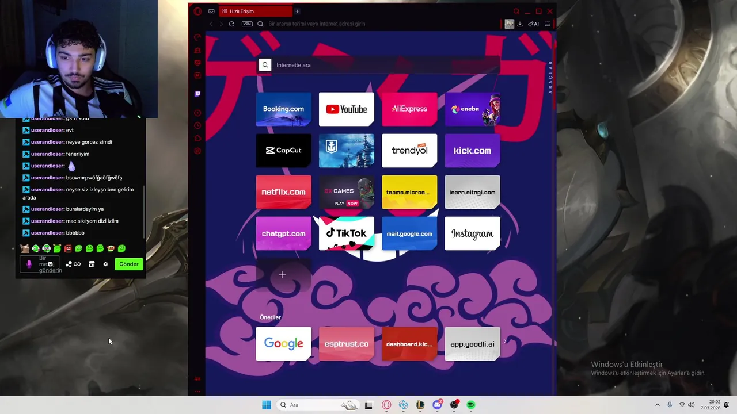Viewport: 737px width, 414px height.
Task: Open a new tab with the plus button
Action: coord(297,11)
